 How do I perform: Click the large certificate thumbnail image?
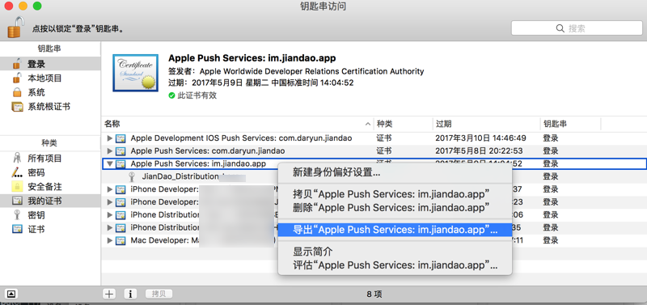tap(135, 73)
